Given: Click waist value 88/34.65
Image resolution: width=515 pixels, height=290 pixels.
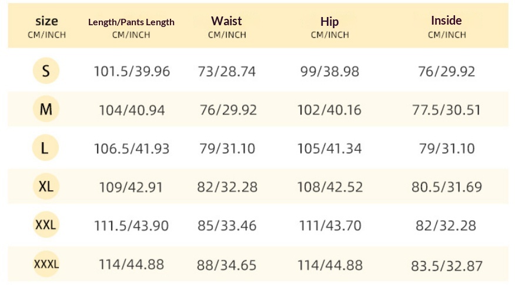Looking at the screenshot, I should point(226,265).
